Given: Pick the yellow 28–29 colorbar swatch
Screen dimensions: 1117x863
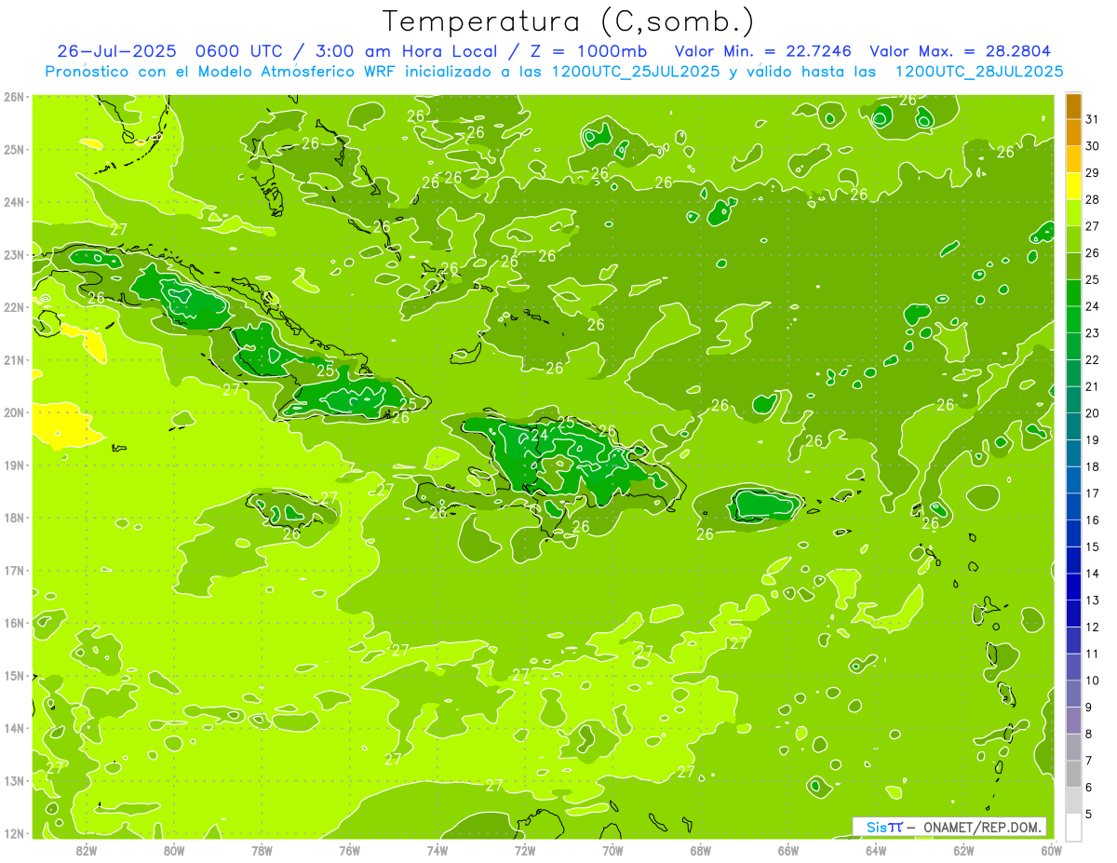Looking at the screenshot, I should tap(1073, 186).
